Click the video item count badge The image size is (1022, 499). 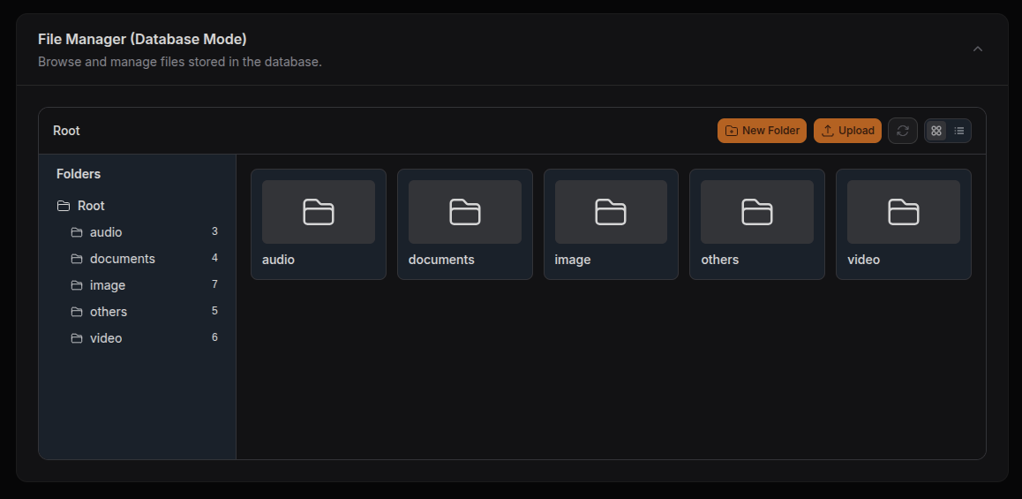point(214,337)
